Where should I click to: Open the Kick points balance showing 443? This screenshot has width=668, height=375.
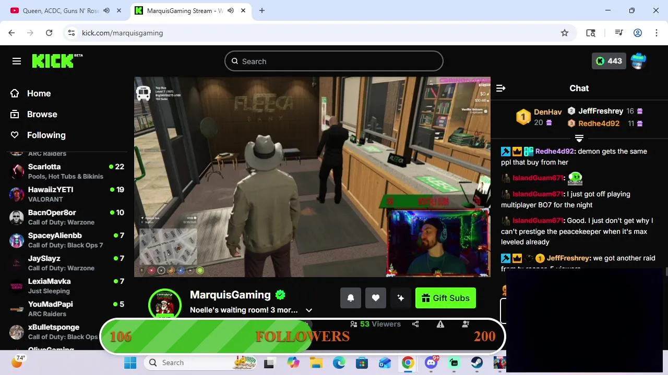point(609,61)
